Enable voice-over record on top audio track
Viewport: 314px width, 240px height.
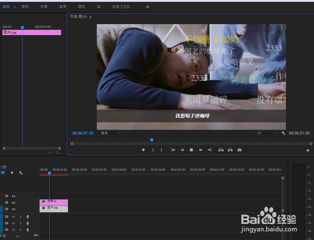[x=28, y=217]
